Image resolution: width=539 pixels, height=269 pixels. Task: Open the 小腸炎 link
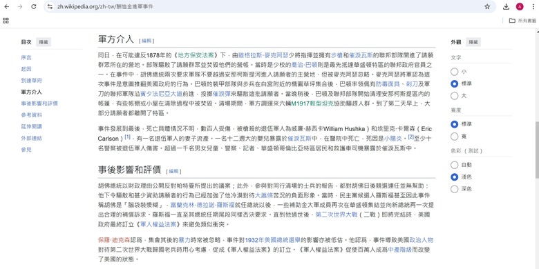point(393,139)
